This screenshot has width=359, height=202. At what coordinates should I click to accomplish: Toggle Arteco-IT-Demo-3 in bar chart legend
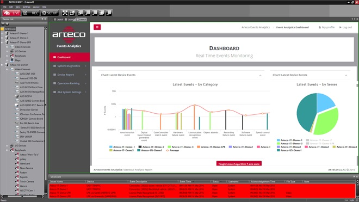point(181,147)
